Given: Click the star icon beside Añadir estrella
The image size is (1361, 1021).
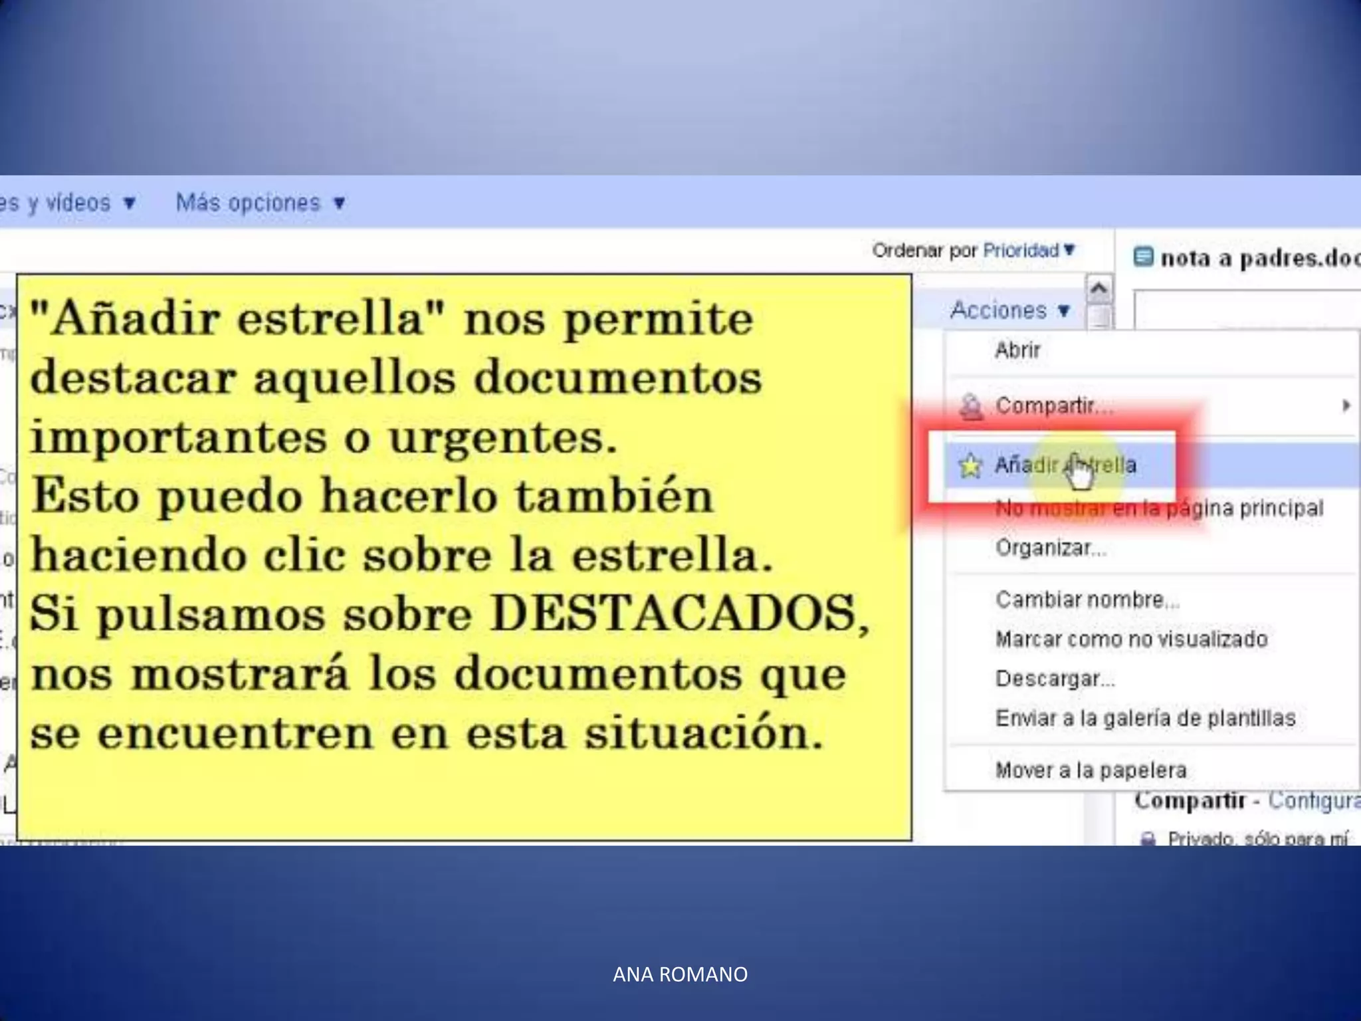Looking at the screenshot, I should coord(970,466).
